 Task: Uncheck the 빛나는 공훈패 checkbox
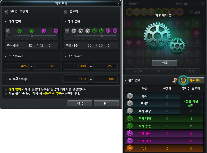(x=6, y=12)
